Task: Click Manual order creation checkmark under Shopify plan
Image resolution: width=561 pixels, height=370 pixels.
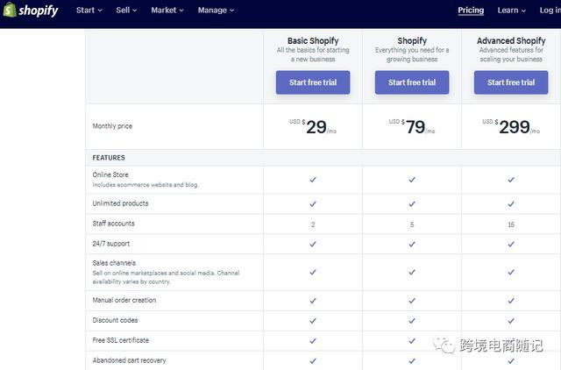Action: (x=412, y=301)
